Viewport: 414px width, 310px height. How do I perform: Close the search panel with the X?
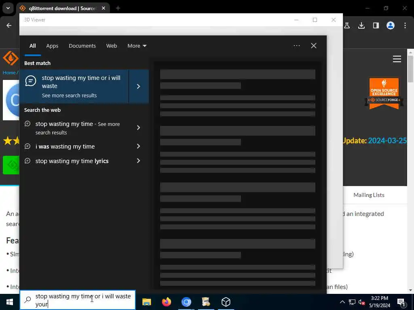(x=314, y=46)
